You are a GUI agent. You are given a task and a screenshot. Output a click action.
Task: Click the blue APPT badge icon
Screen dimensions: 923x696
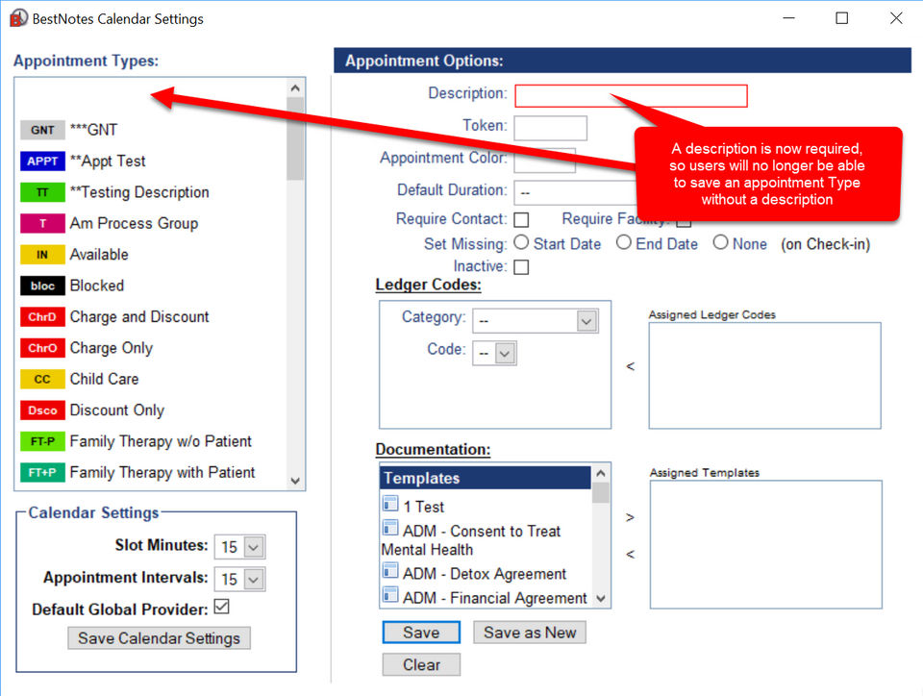tap(42, 162)
